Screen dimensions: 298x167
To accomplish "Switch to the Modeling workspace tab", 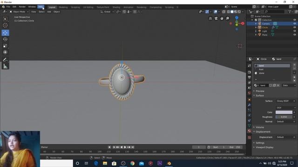I will [63, 7].
